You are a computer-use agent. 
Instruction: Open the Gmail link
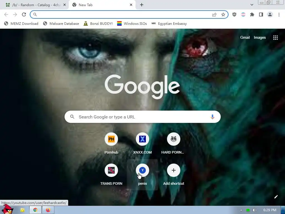tap(245, 38)
